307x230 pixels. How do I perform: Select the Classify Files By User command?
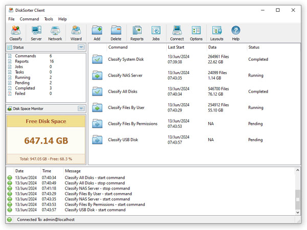pos(126,107)
